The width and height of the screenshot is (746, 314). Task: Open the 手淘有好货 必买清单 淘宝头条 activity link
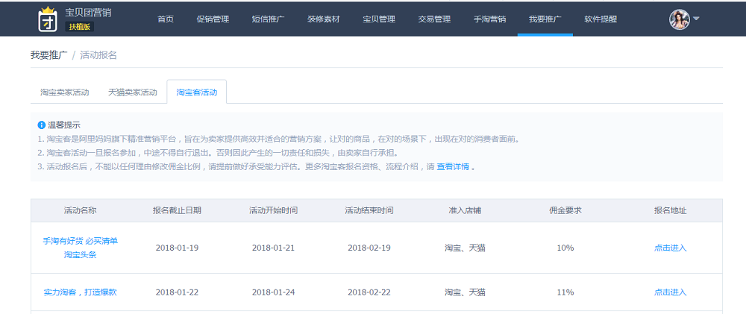(81, 248)
